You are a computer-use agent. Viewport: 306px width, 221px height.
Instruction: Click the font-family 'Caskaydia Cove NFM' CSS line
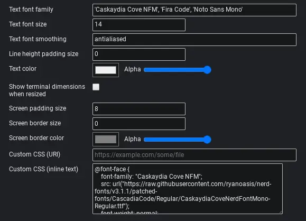click(152, 177)
